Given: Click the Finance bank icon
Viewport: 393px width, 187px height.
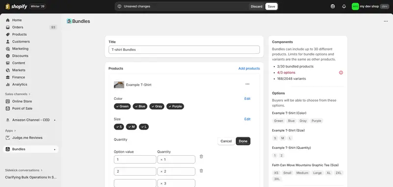Looking at the screenshot, I should pyautogui.click(x=8, y=77).
